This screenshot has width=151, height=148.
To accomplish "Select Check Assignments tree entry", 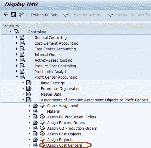I will 64,106.
